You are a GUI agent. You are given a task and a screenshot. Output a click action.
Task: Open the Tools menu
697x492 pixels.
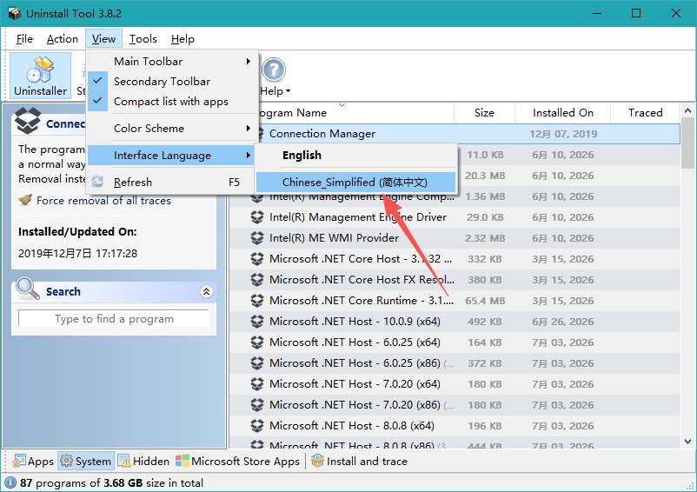(x=143, y=39)
